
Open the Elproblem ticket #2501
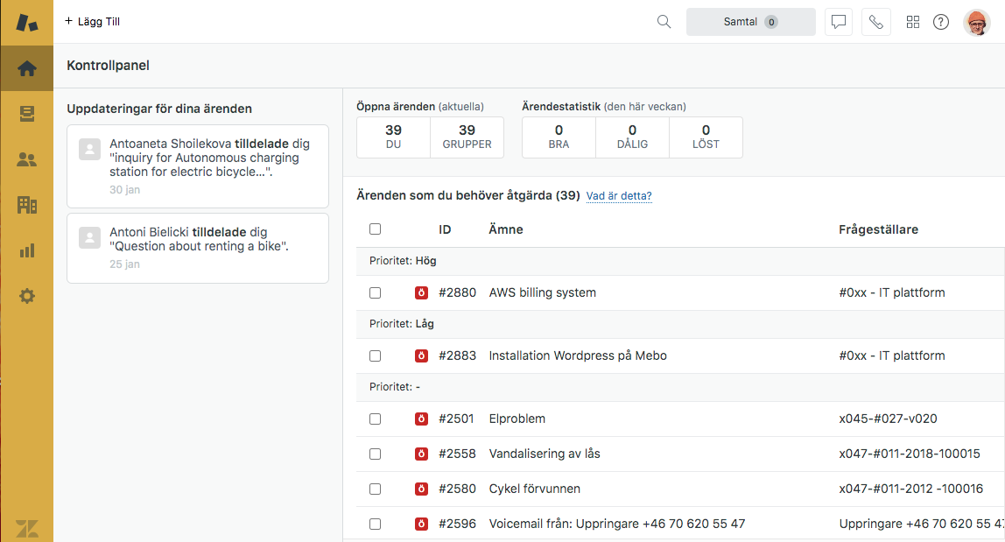point(517,419)
